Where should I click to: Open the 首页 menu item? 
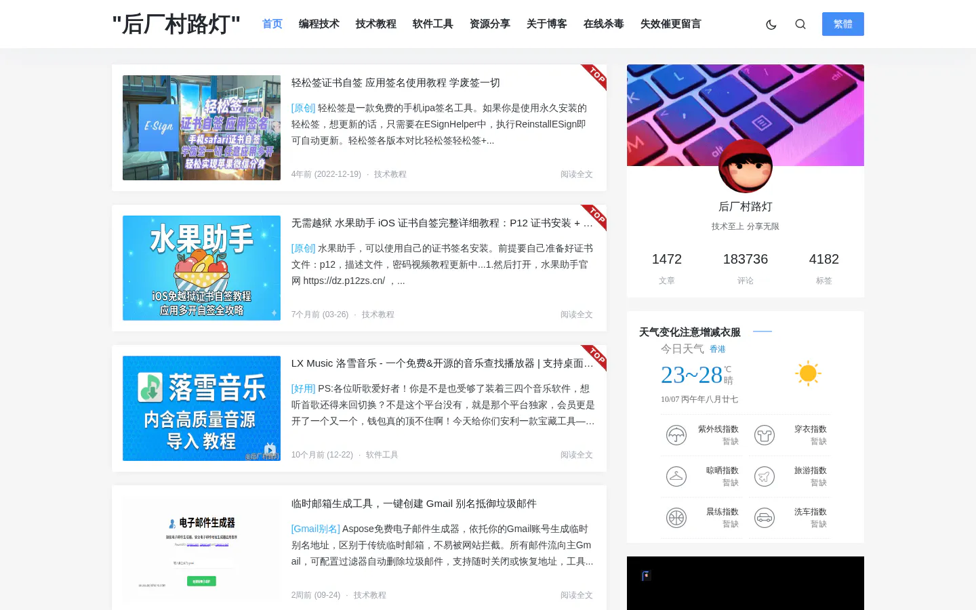[272, 24]
